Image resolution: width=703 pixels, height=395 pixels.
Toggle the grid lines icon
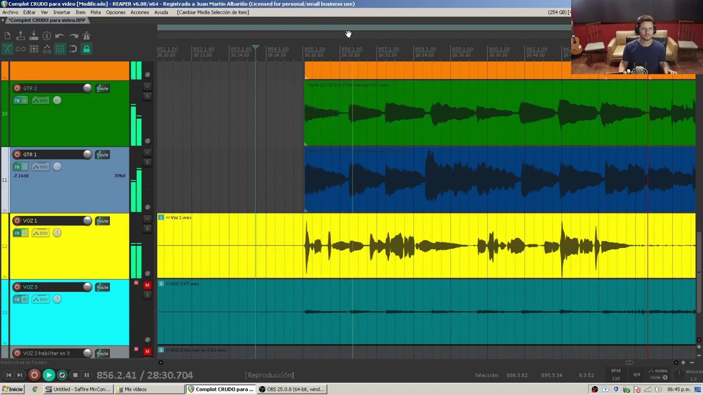(60, 49)
